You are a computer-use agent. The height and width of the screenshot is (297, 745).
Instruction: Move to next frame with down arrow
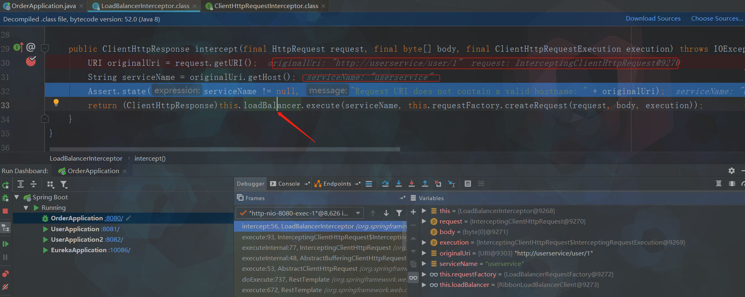click(x=386, y=213)
